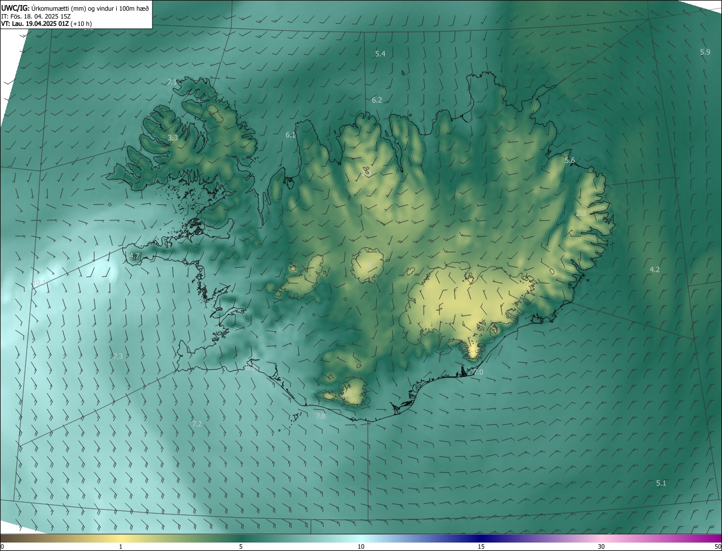This screenshot has height=551, width=722.
Task: Click the 5.6 value on the northeast coast
Action: (x=570, y=161)
